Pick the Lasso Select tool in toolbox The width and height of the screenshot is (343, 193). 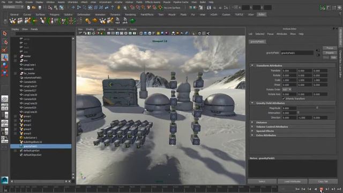(x=5, y=42)
